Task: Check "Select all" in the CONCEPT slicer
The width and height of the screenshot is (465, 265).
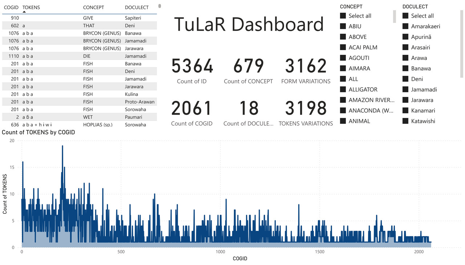Action: [x=343, y=16]
